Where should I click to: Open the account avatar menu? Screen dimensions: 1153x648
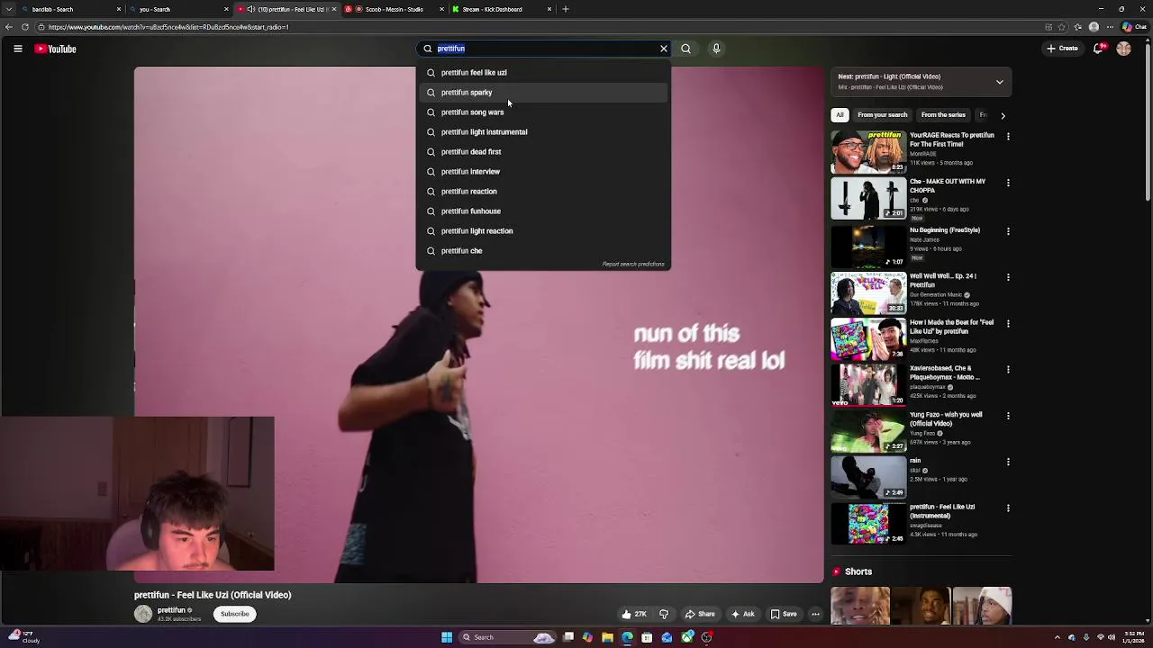(1123, 49)
